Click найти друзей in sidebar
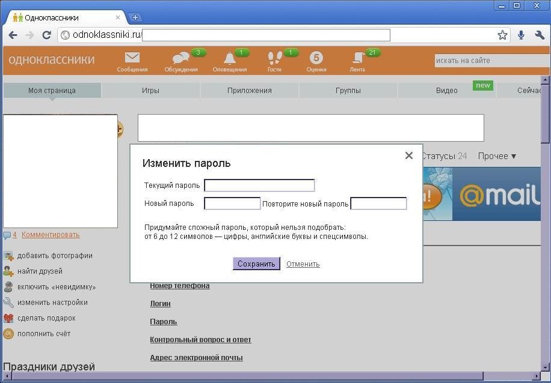 (40, 271)
